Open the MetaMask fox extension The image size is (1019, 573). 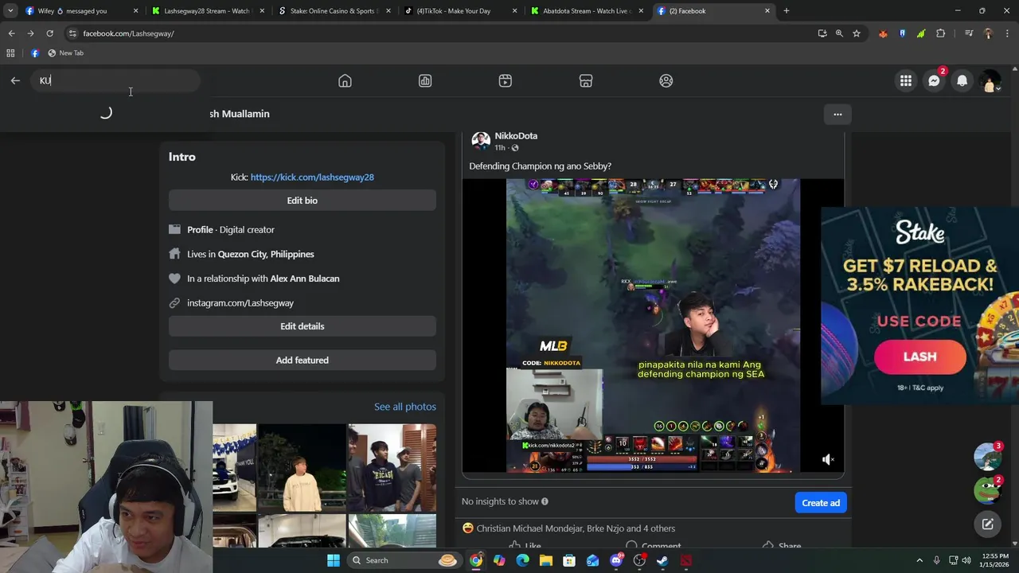click(x=883, y=33)
